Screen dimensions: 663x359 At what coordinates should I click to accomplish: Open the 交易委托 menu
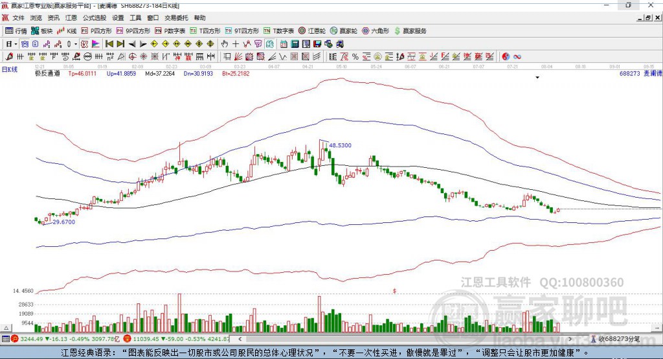(x=176, y=17)
